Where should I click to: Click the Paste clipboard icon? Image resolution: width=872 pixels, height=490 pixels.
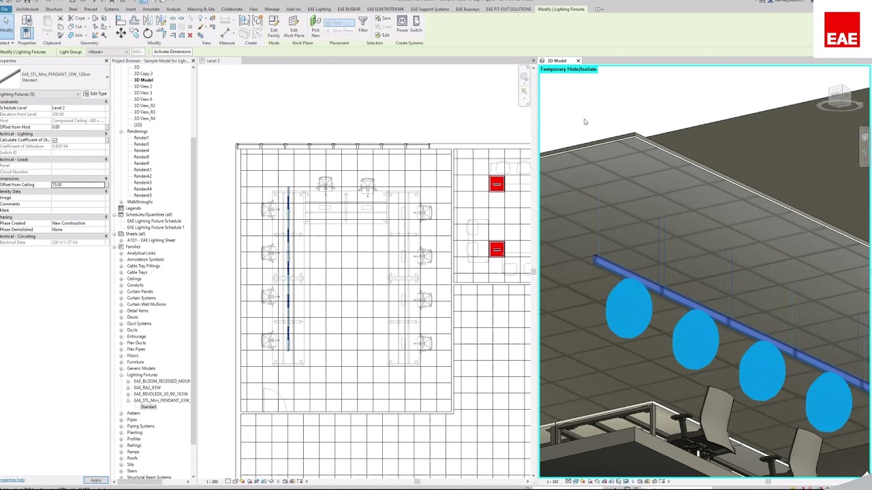point(47,25)
